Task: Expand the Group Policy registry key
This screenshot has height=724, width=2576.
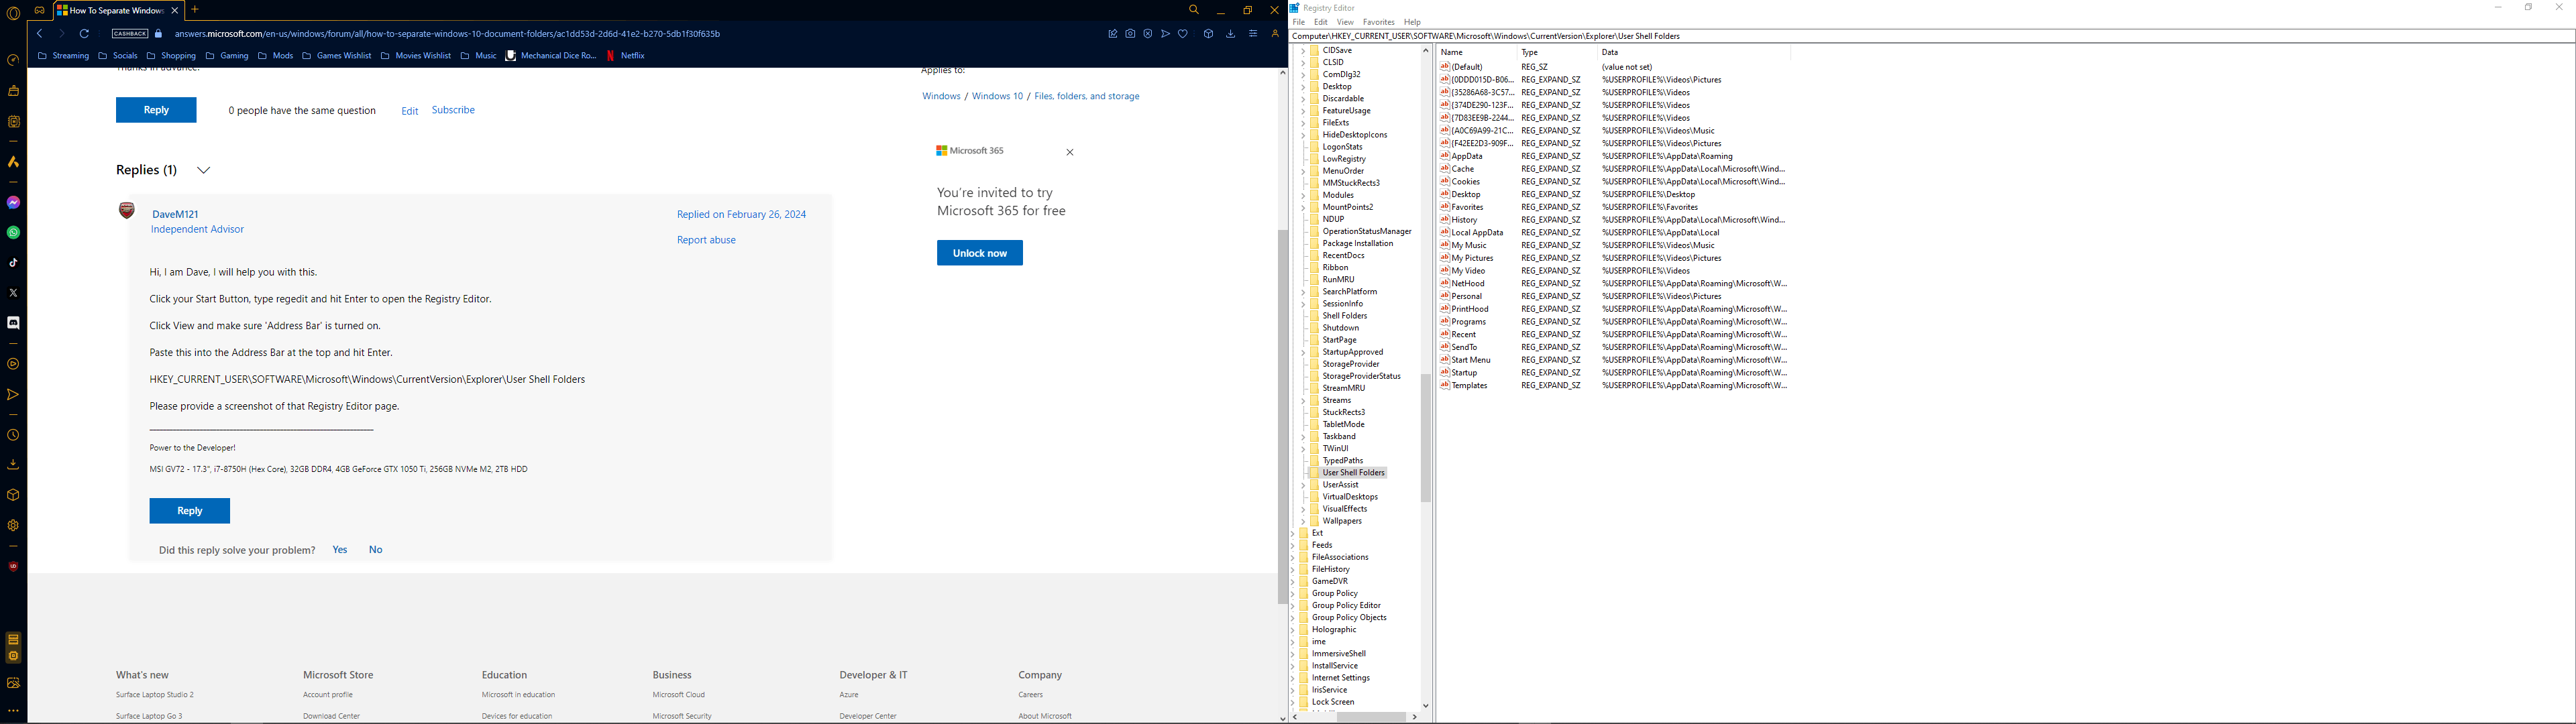Action: coord(1293,593)
